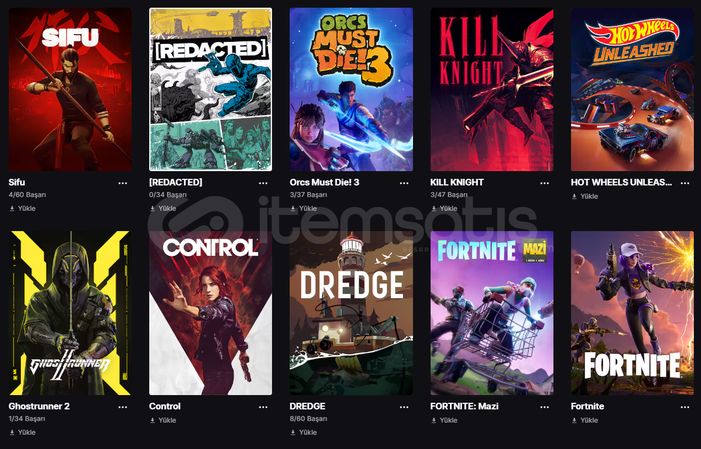
Task: Open the three-dot menu for Sifu
Action: (x=123, y=183)
